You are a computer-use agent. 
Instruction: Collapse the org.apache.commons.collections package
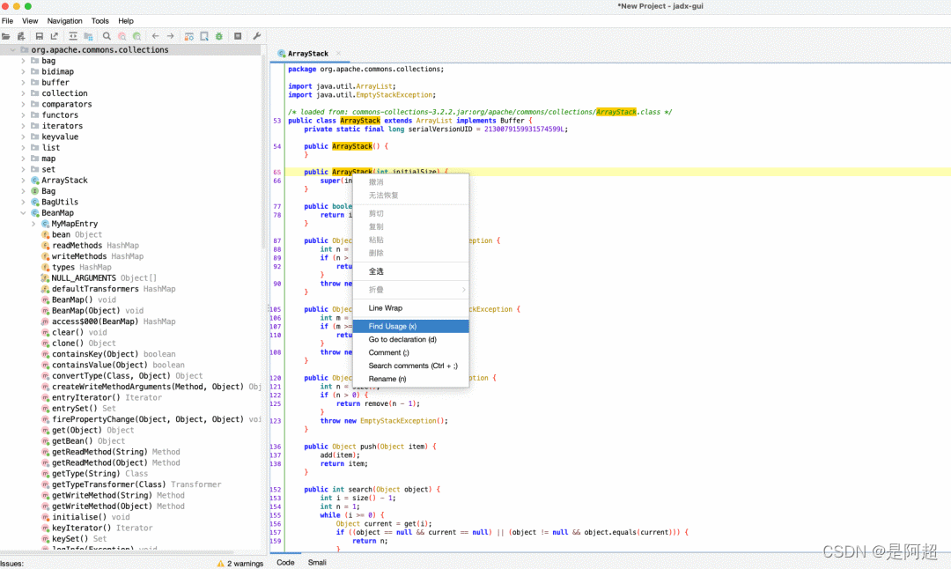pyautogui.click(x=12, y=49)
